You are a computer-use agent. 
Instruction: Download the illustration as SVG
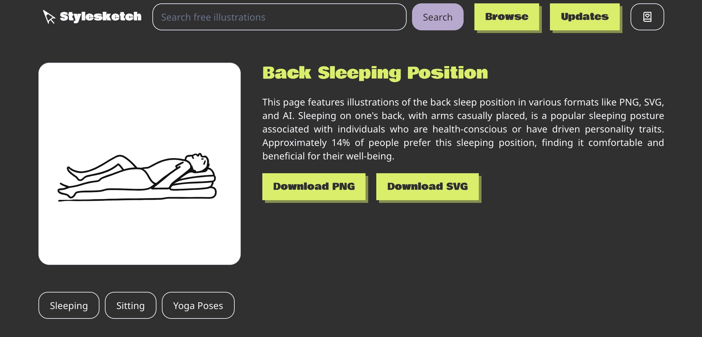click(x=427, y=186)
